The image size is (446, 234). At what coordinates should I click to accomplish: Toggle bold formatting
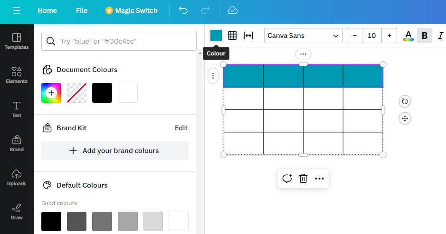click(425, 36)
